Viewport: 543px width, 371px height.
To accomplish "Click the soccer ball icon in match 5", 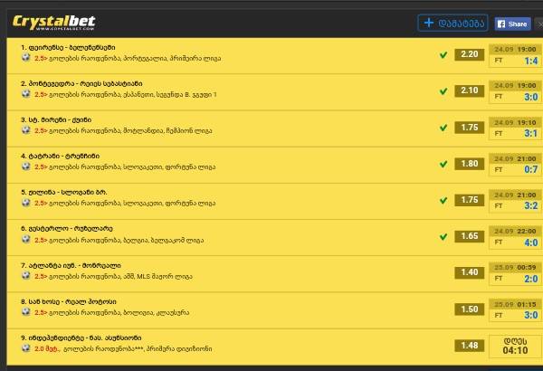I will point(26,203).
